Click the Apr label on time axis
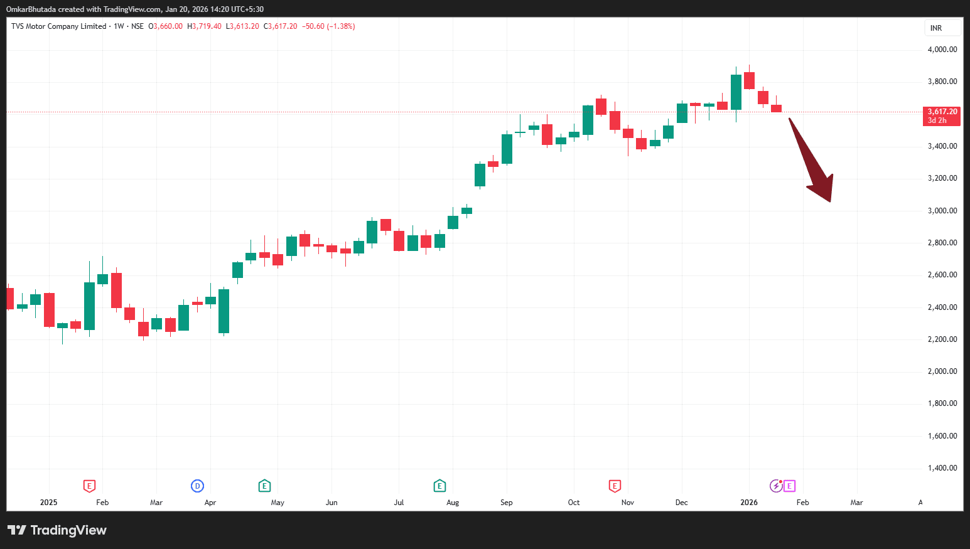 [x=210, y=503]
